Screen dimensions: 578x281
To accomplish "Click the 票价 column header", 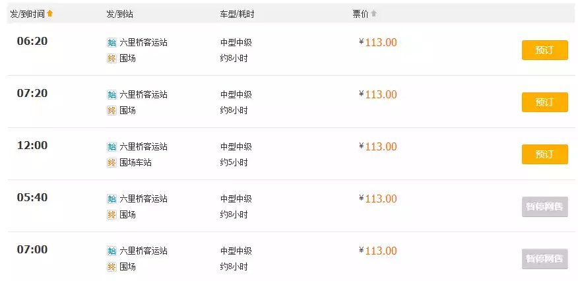I will click(361, 13).
